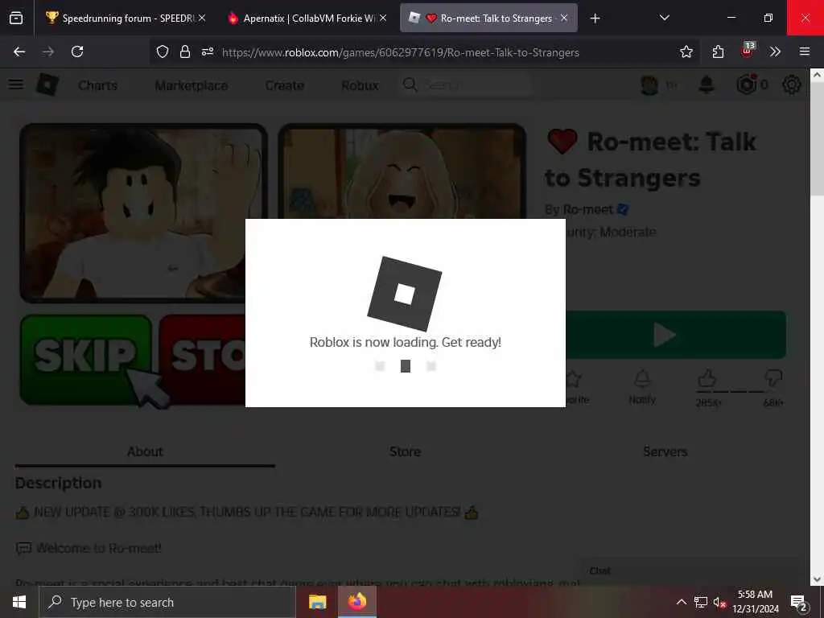Open Charts in Roblox navigation
This screenshot has width=824, height=618.
click(x=97, y=85)
